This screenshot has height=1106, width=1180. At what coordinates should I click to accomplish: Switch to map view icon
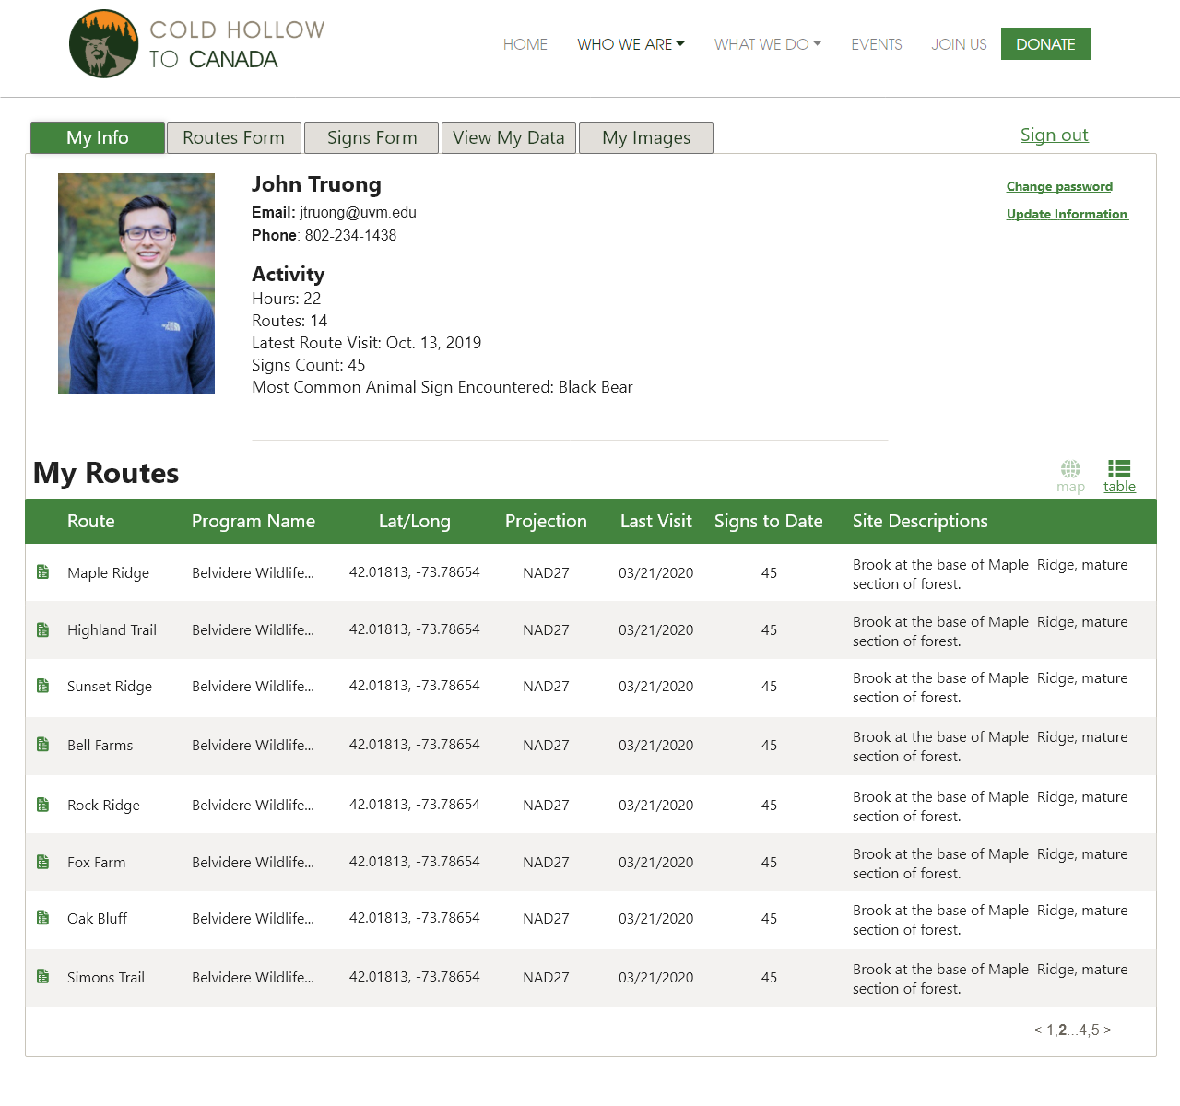[x=1070, y=469]
